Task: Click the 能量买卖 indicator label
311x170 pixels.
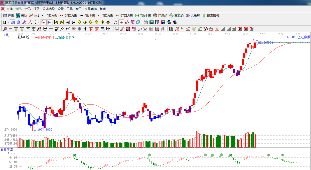Action: [x=7, y=150]
